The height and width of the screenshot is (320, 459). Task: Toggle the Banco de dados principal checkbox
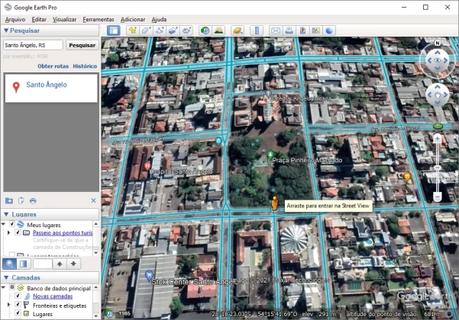click(x=12, y=287)
